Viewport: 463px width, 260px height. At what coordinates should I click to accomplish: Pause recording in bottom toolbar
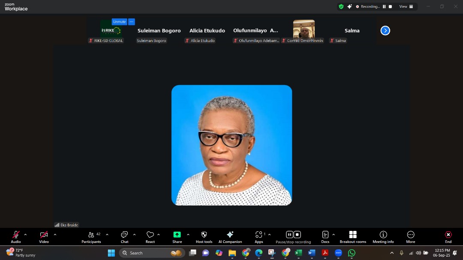pos(289,234)
